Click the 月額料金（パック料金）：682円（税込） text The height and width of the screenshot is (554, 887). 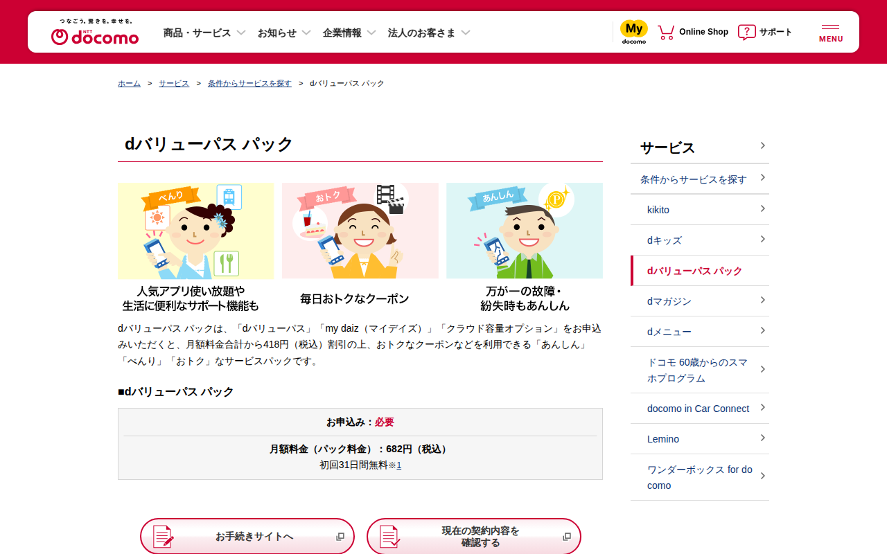click(x=360, y=449)
